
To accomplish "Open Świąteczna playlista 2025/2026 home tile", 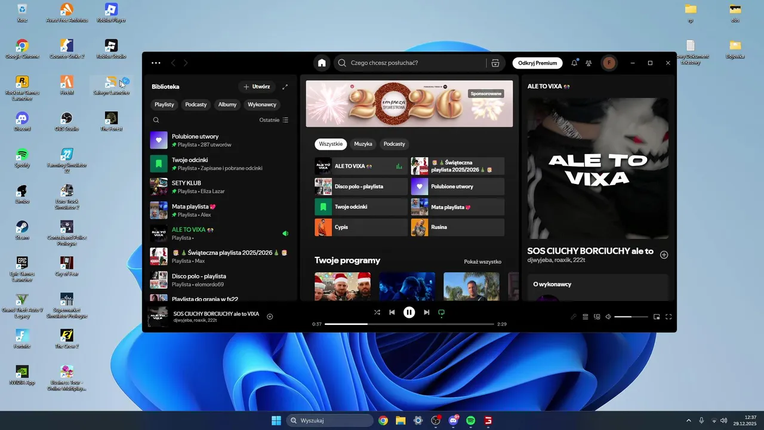I will pos(457,166).
